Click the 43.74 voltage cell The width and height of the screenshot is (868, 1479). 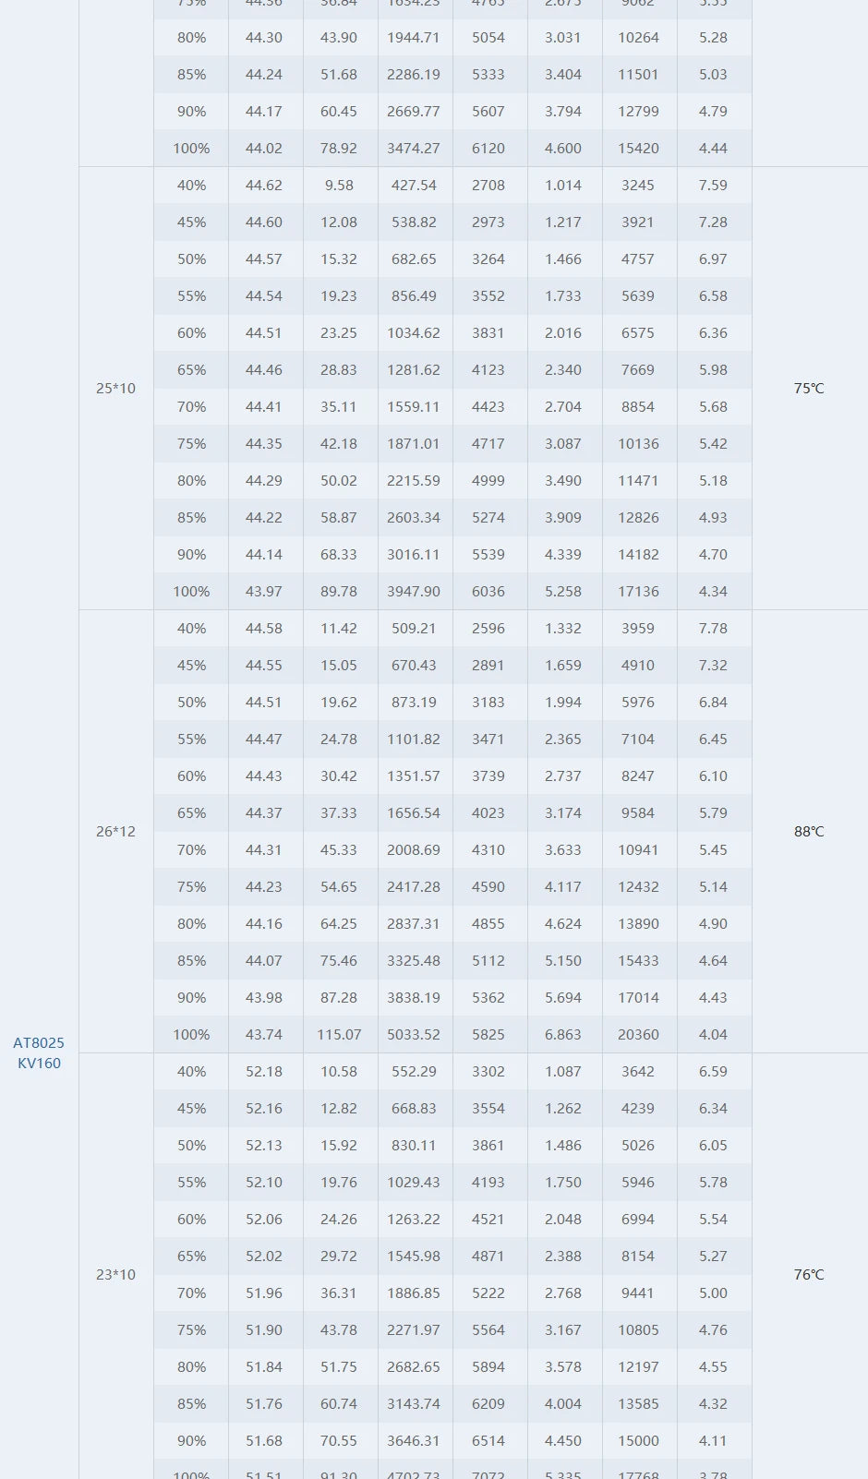264,1035
